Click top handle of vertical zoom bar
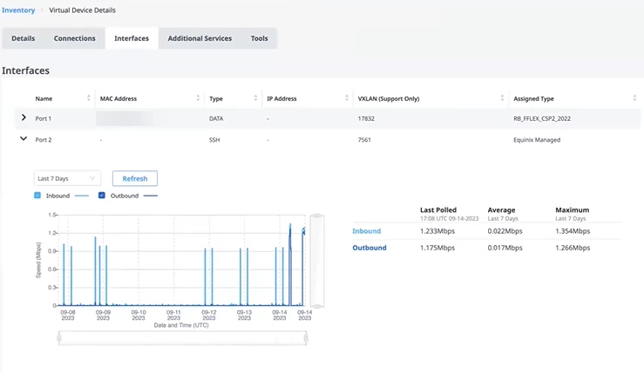The width and height of the screenshot is (644, 372). [317, 216]
